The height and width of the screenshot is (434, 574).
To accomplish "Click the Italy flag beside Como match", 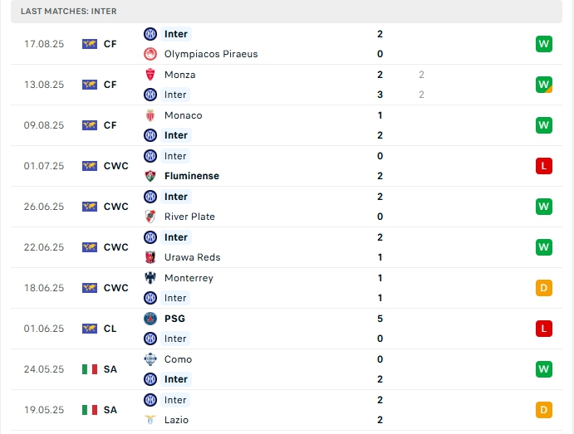I will pos(90,369).
